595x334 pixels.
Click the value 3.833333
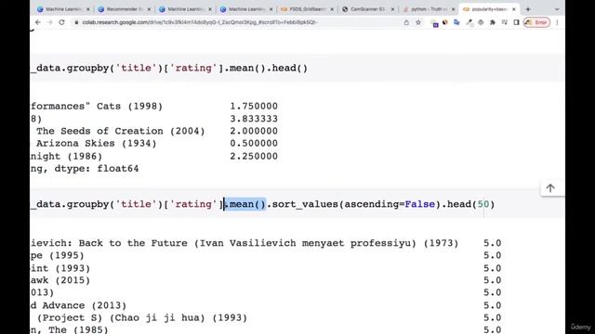254,119
